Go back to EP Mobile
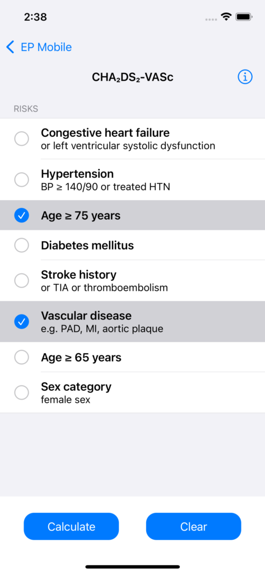This screenshot has width=265, height=574. click(39, 47)
